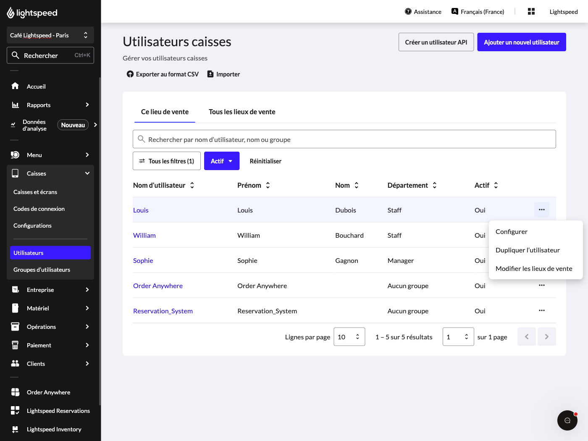The height and width of the screenshot is (441, 588).
Task: Open the Actif filter dropdown
Action: click(222, 161)
